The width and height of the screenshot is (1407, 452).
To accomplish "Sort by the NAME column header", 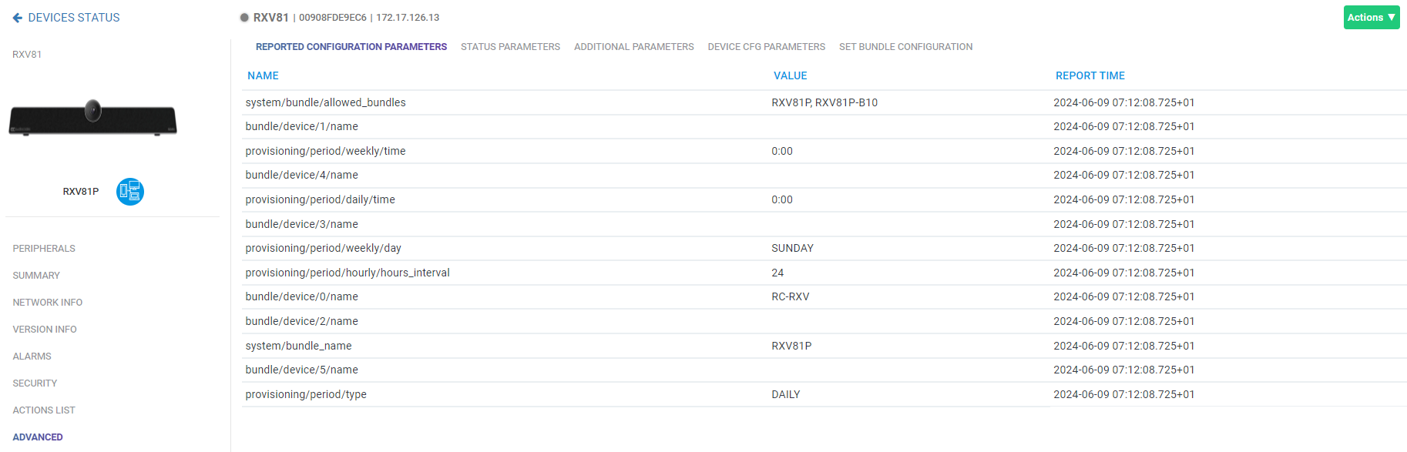I will pyautogui.click(x=263, y=75).
